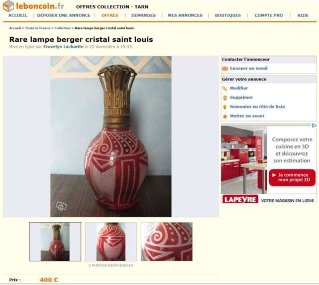319x285 pixels.
Task: Click the leboncoin box logo icon
Action: point(8,6)
